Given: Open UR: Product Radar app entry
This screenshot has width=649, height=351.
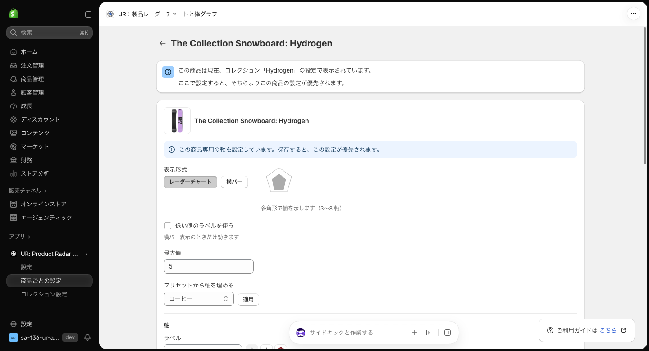Looking at the screenshot, I should [x=50, y=254].
